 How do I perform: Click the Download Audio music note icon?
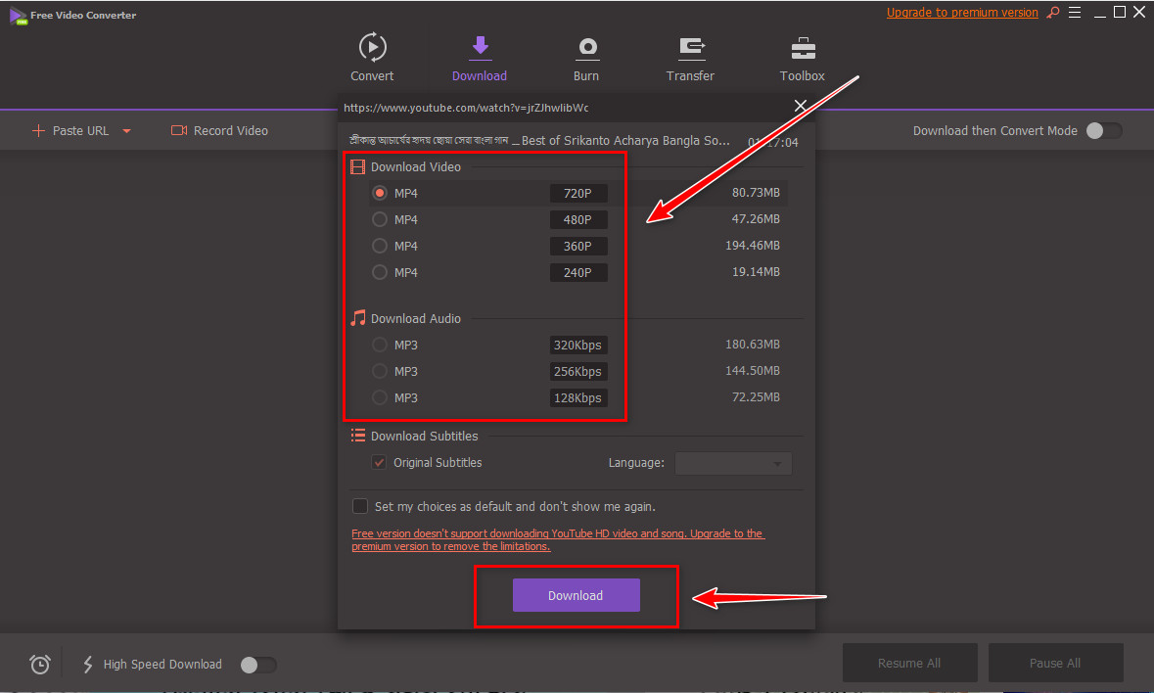357,318
